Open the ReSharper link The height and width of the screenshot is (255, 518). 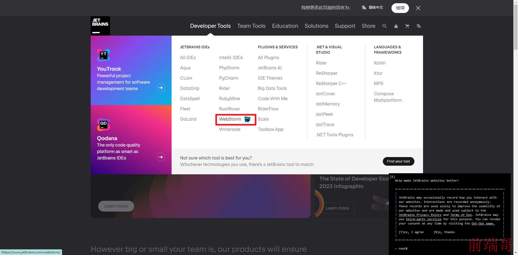pyautogui.click(x=327, y=73)
